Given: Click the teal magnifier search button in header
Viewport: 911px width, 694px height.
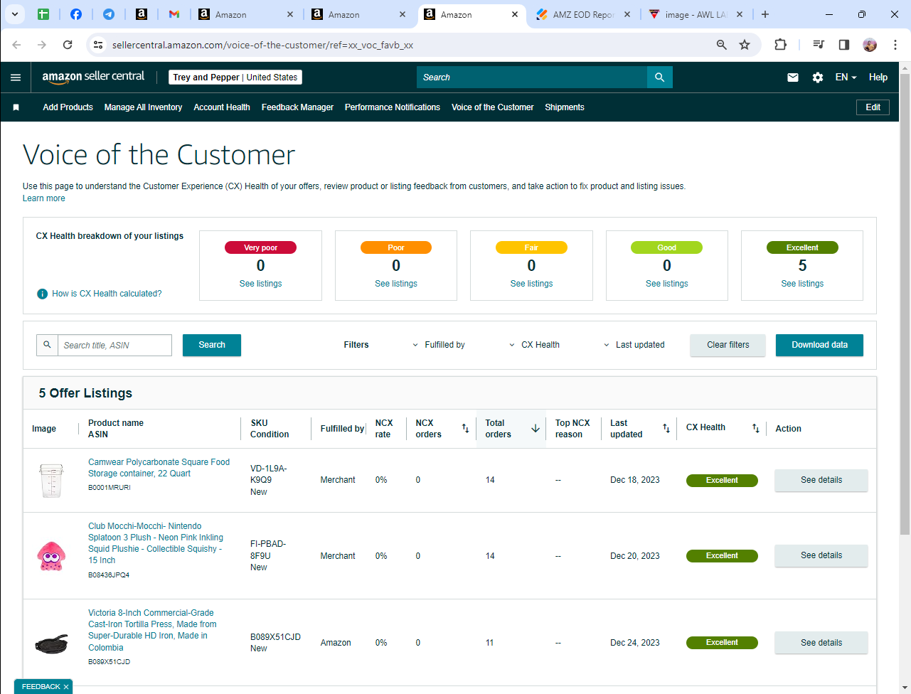Looking at the screenshot, I should point(660,78).
